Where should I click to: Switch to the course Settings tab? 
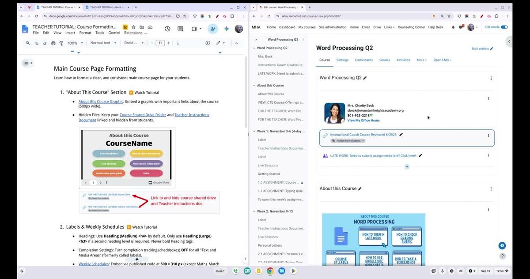[x=342, y=60]
